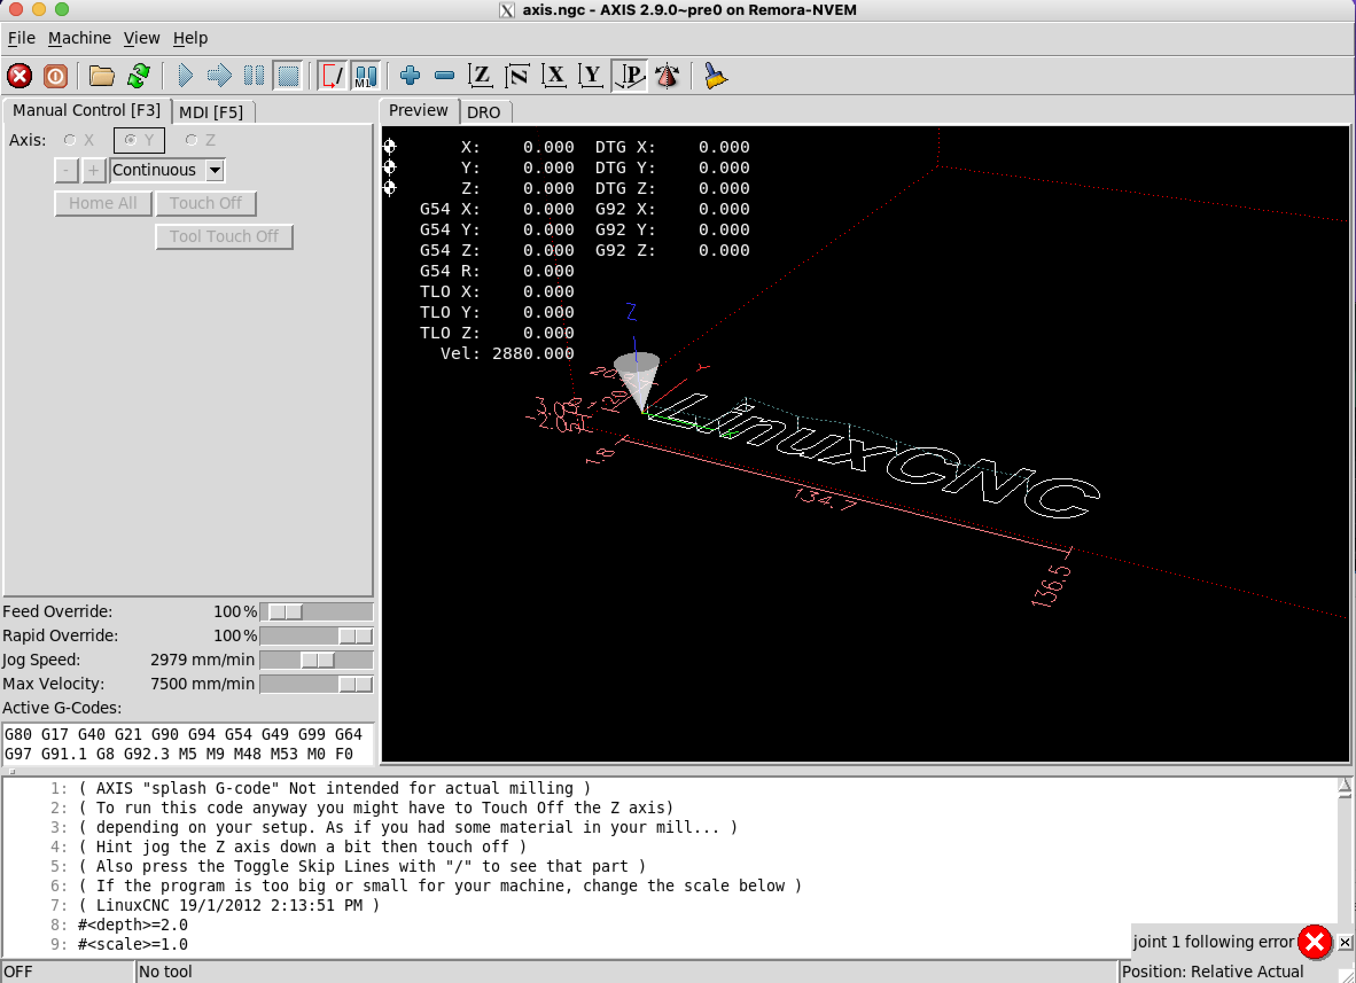The height and width of the screenshot is (983, 1356).
Task: Click the Rapid Override slider
Action: pyautogui.click(x=316, y=635)
